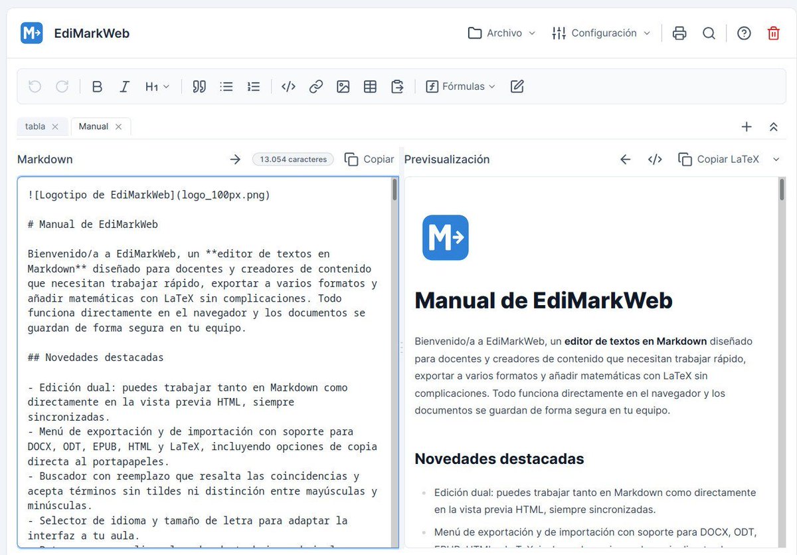This screenshot has width=797, height=555.
Task: Click the print icon
Action: tap(679, 33)
